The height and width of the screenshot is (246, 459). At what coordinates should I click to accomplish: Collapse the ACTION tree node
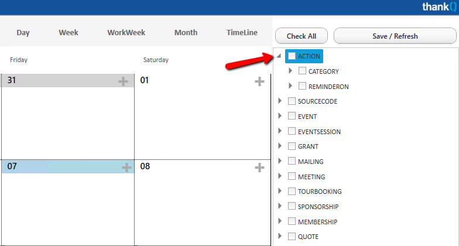tap(279, 56)
